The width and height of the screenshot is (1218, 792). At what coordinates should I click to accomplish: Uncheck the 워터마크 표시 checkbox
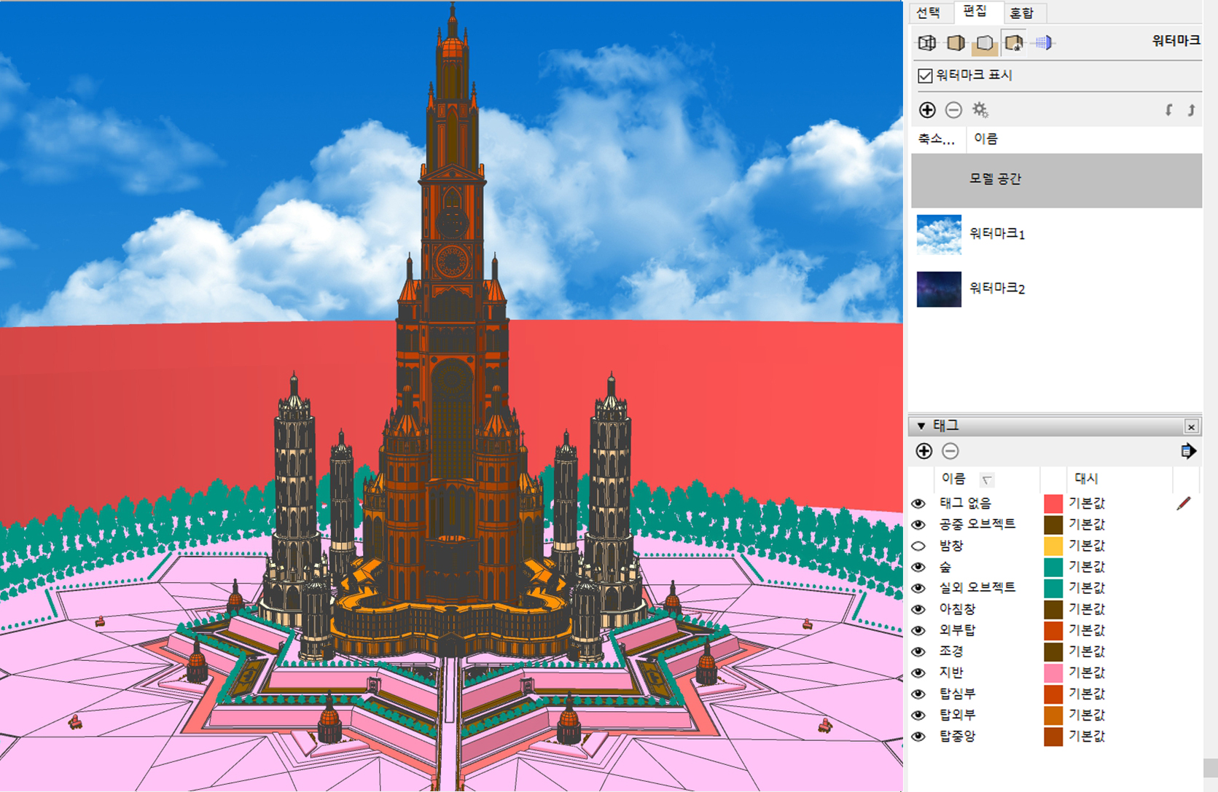925,76
